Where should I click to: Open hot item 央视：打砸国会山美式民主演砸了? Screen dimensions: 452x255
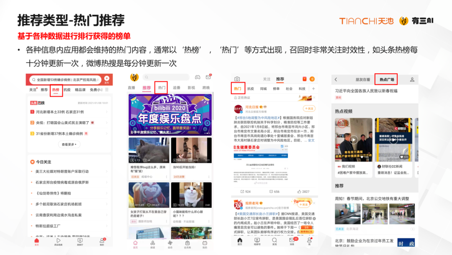click(69, 123)
